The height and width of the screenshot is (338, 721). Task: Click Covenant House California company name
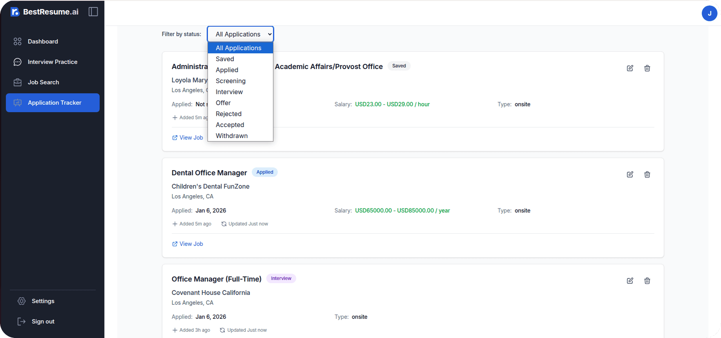pyautogui.click(x=211, y=293)
